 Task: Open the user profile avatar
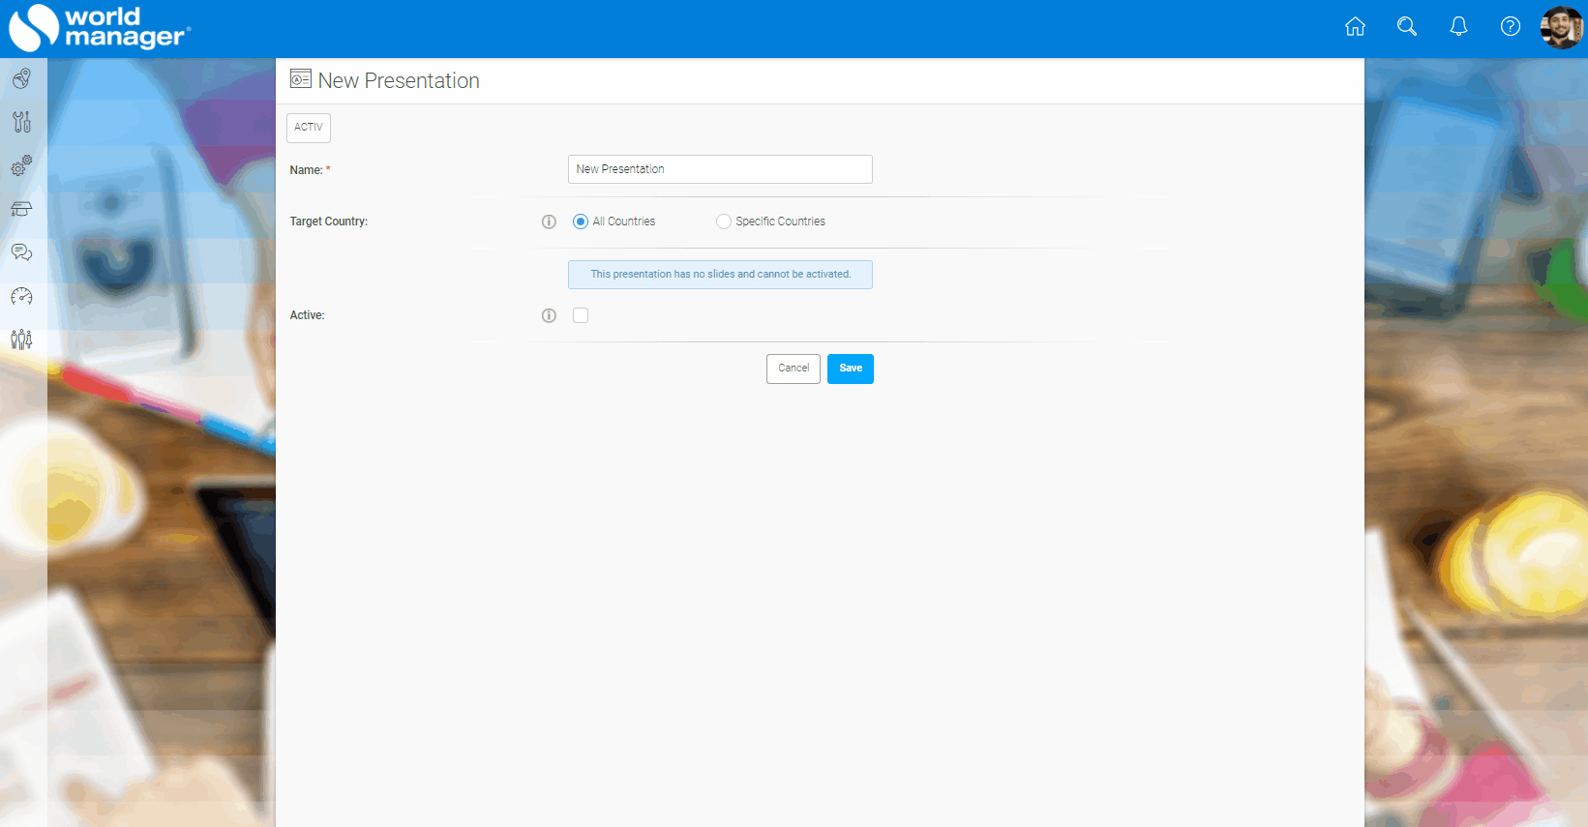pyautogui.click(x=1561, y=27)
